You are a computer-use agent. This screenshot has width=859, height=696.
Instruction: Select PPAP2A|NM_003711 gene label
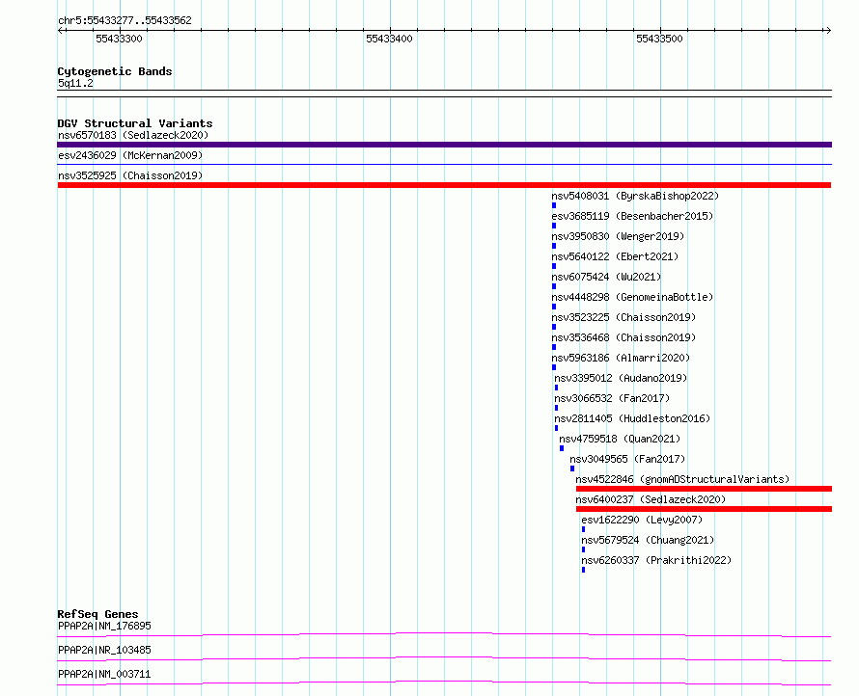coord(104,674)
